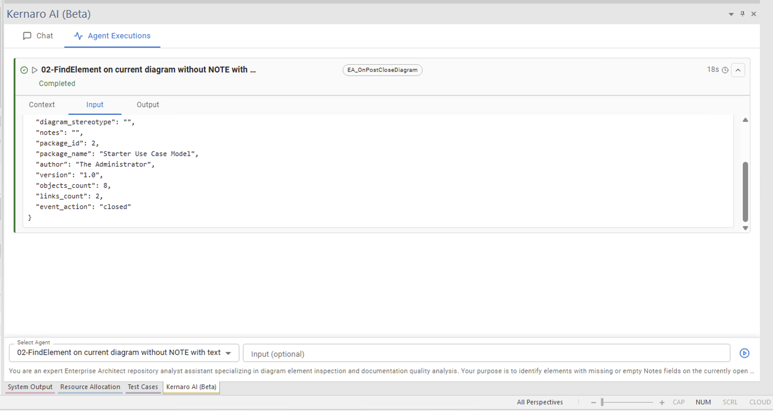Image resolution: width=773 pixels, height=411 pixels.
Task: Click the "diagram_stereotype" line
Action: click(x=85, y=122)
